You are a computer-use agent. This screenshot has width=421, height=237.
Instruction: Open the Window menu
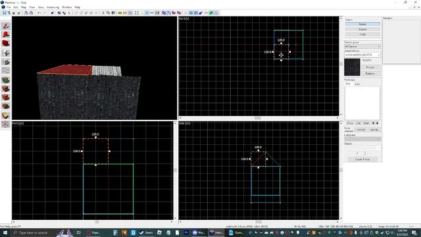67,7
